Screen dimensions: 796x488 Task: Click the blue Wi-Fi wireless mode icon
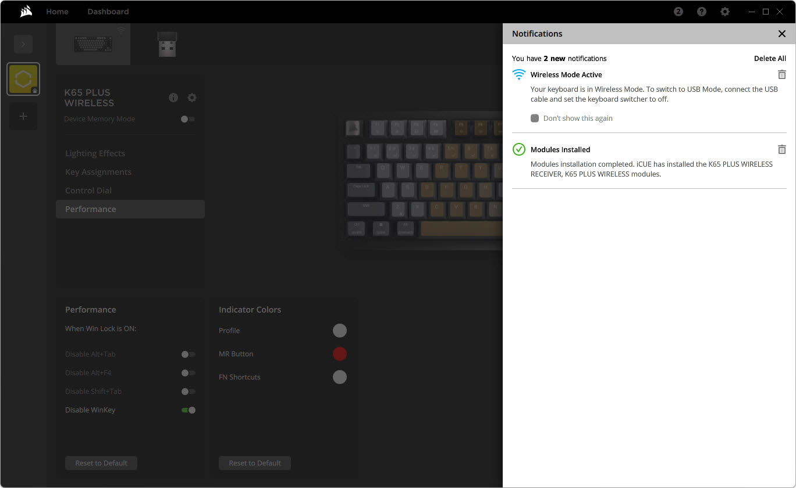pyautogui.click(x=518, y=74)
